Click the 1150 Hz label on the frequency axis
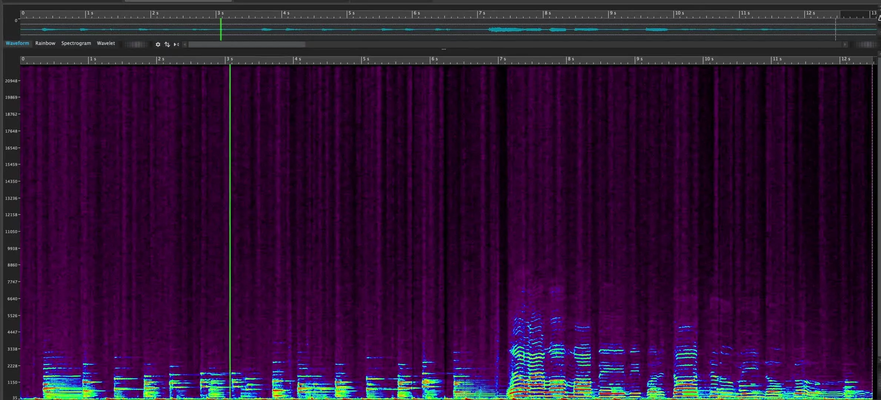The width and height of the screenshot is (881, 400). coord(12,382)
